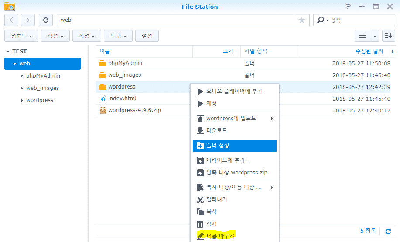Expand wordpress tree node arrow
Viewport: 400px width, 242px height.
pyautogui.click(x=22, y=100)
